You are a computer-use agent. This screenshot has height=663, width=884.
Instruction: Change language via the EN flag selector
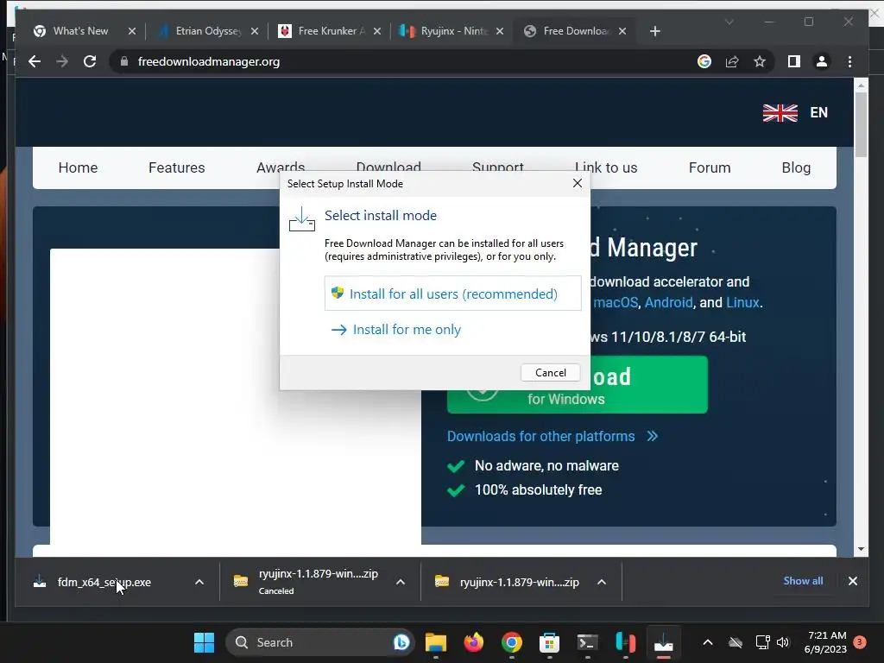pos(795,113)
